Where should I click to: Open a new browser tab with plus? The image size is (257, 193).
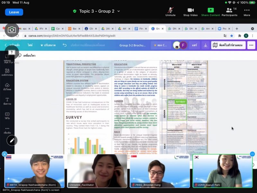(x=237, y=29)
